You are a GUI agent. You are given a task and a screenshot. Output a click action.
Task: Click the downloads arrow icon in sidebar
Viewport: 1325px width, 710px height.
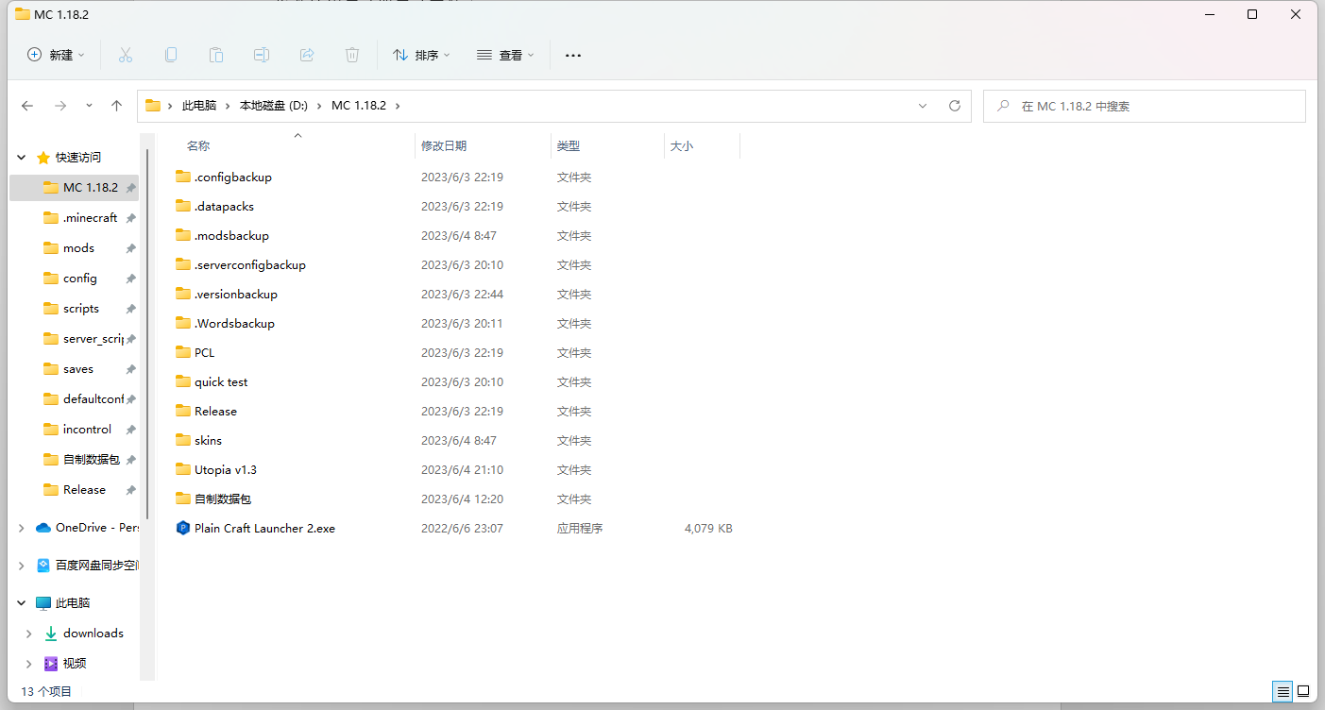click(51, 634)
